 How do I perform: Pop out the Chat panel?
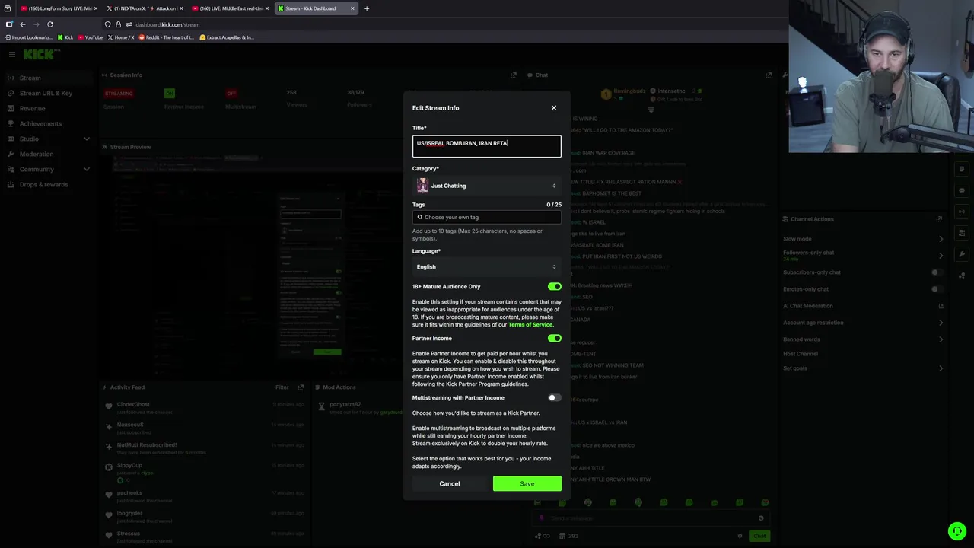tap(769, 75)
